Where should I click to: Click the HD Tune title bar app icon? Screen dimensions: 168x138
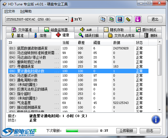[5, 4]
